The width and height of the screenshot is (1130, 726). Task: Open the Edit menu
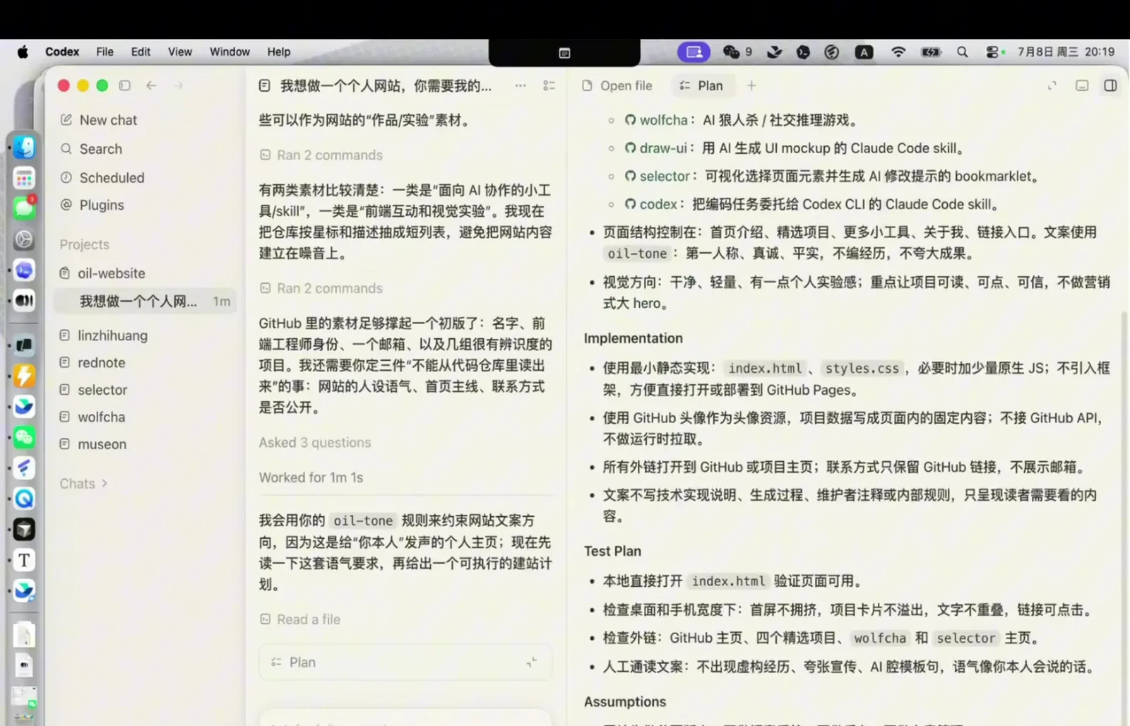[x=141, y=52]
